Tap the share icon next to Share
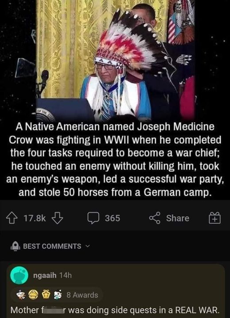The height and width of the screenshot is (318, 230). (x=155, y=218)
